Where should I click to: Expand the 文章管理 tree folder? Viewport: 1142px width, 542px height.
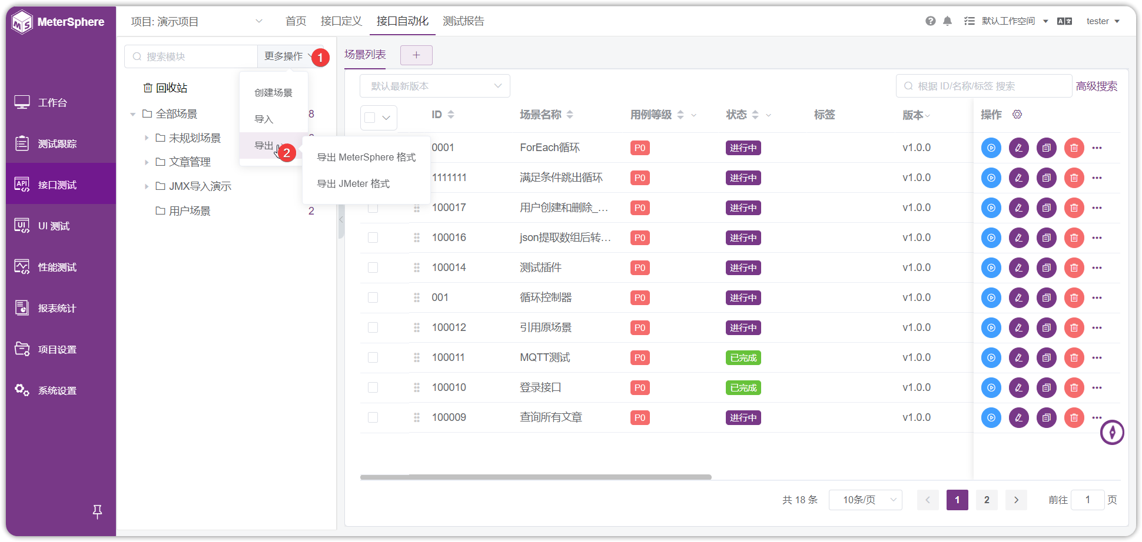tap(147, 162)
